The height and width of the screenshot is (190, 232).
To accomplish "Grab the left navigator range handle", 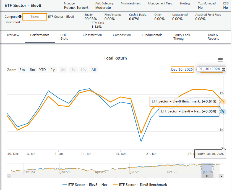I will point(201,168).
